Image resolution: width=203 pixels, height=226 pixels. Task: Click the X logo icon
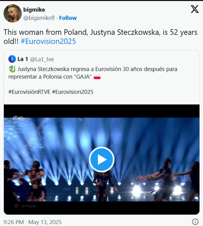pos(195,9)
